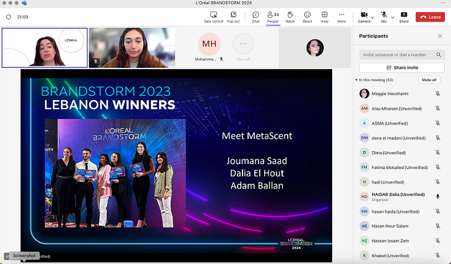Select participant Fatima Mokalled (Unverified)
The height and width of the screenshot is (264, 451).
point(402,167)
